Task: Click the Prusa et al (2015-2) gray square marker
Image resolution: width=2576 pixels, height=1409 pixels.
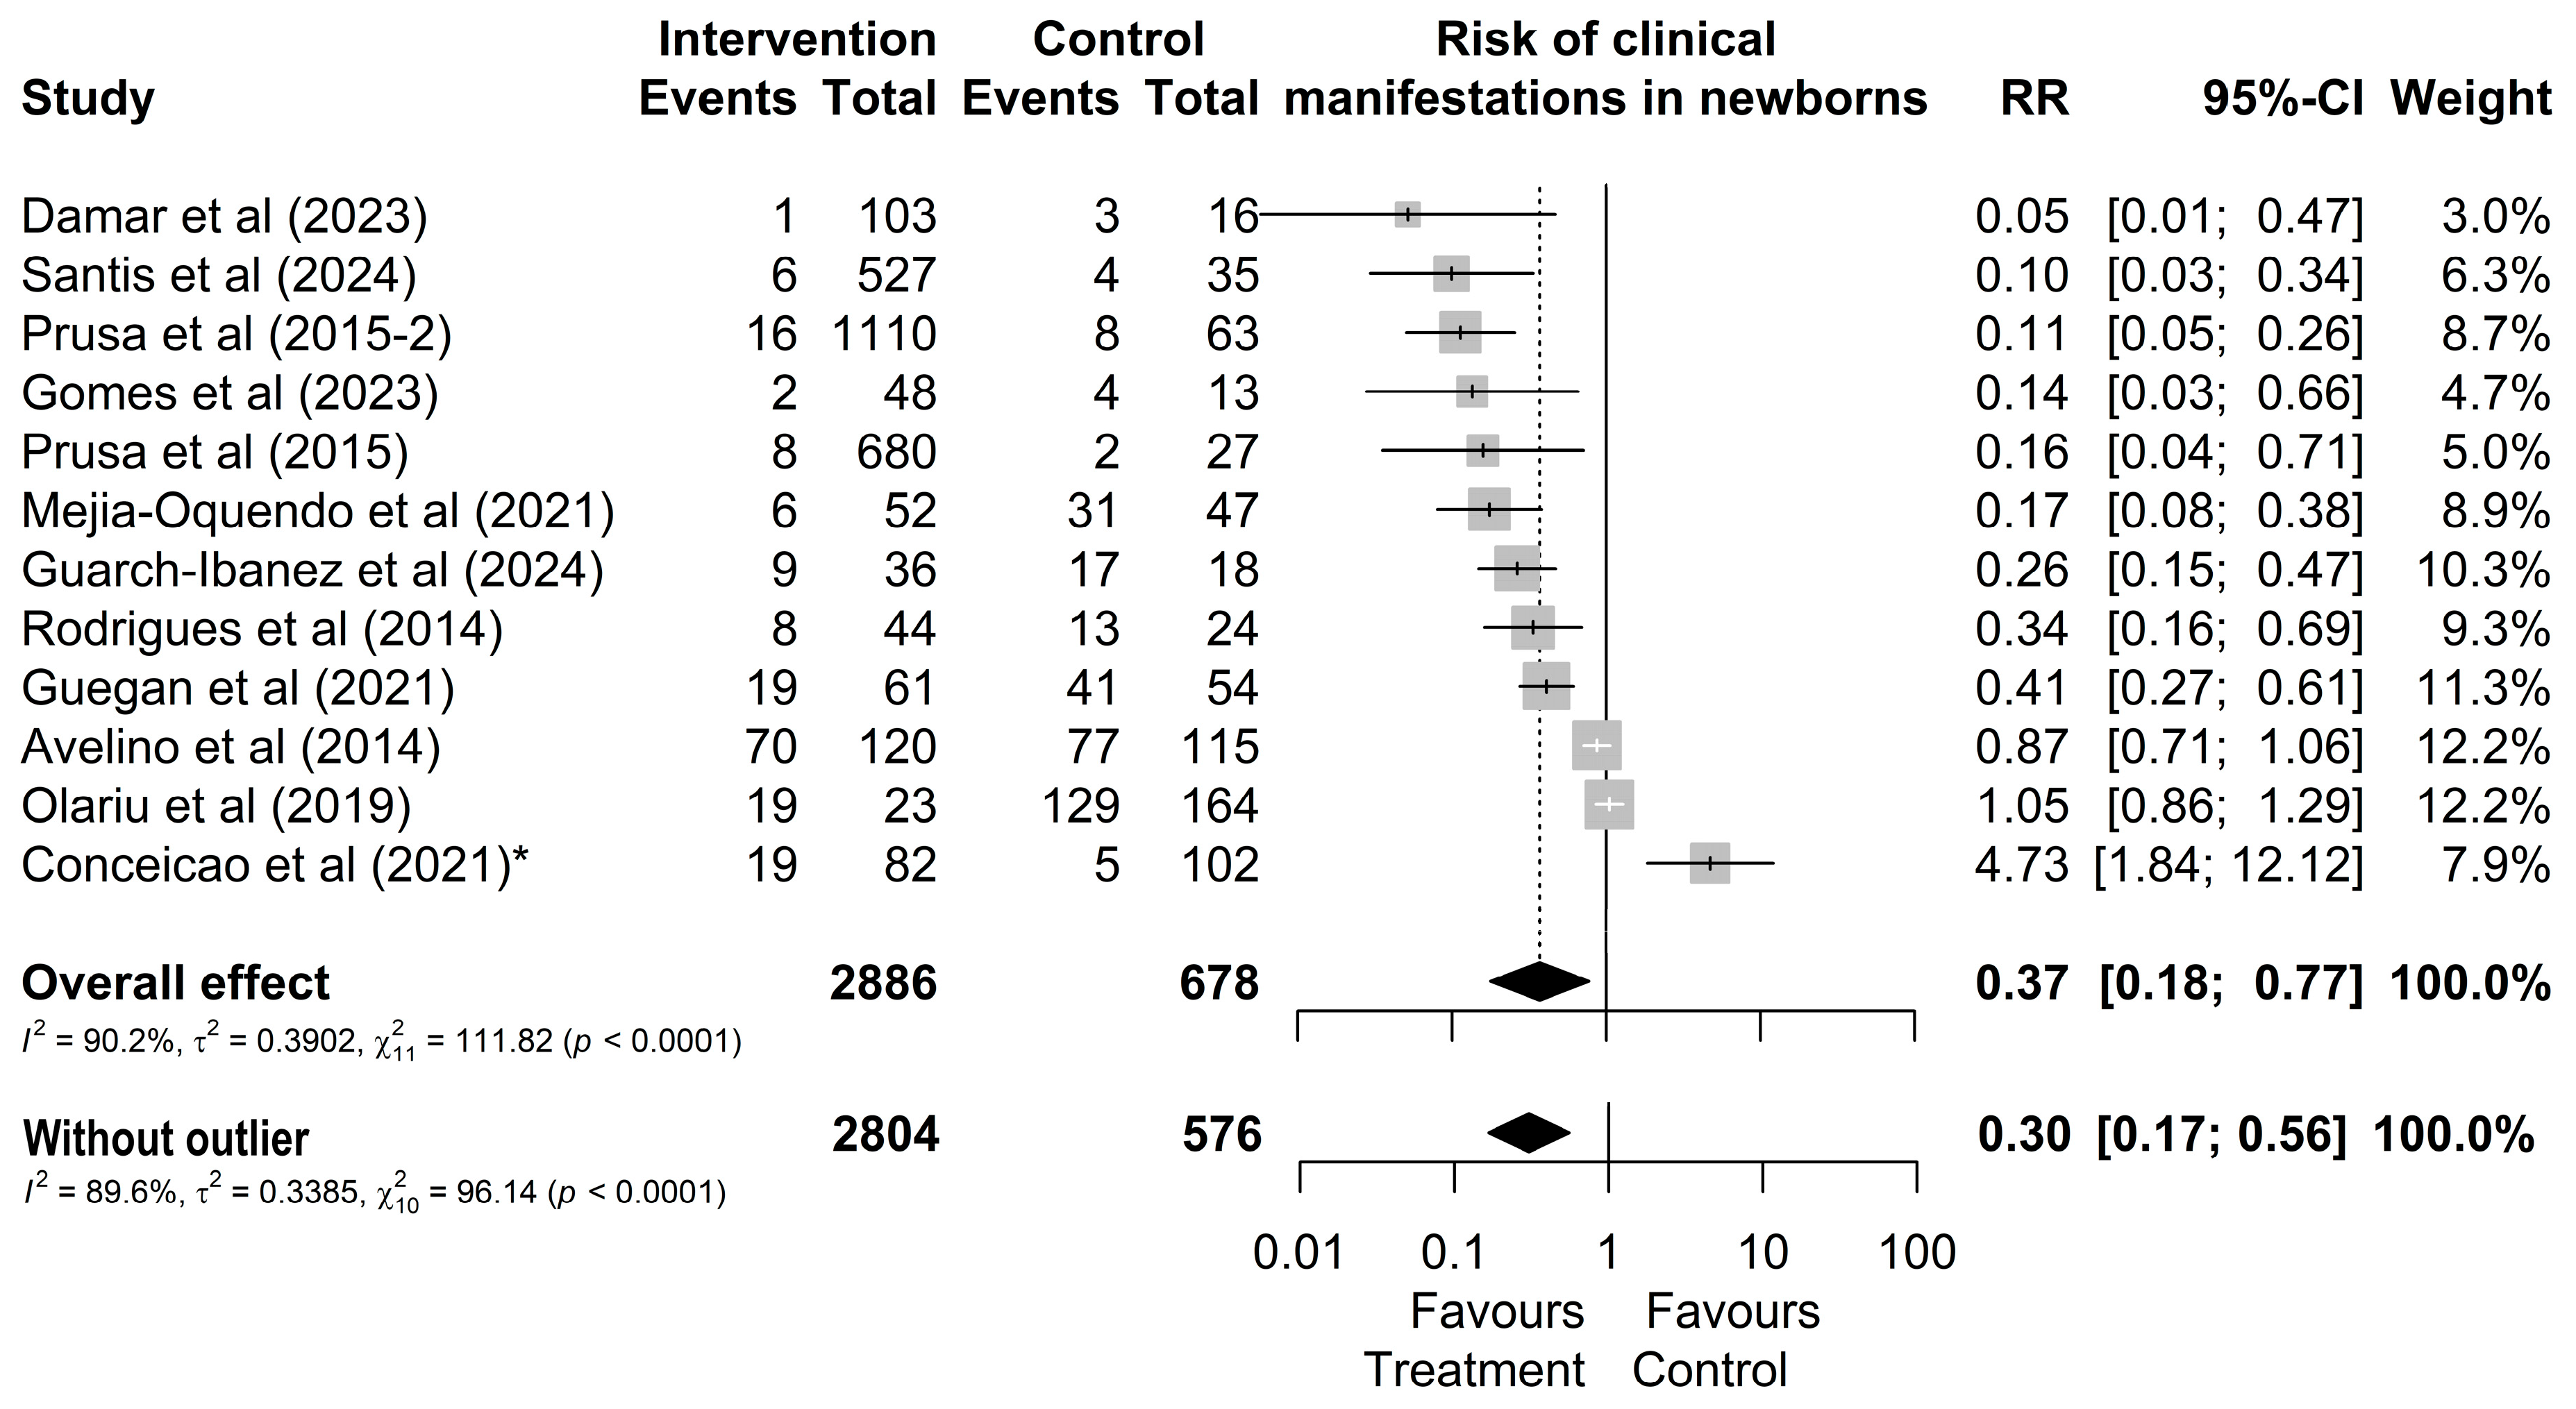Action: pyautogui.click(x=1460, y=332)
